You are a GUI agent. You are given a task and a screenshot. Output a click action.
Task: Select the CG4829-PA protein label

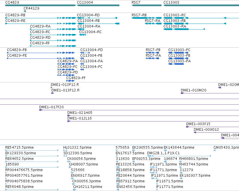[x=68, y=61]
